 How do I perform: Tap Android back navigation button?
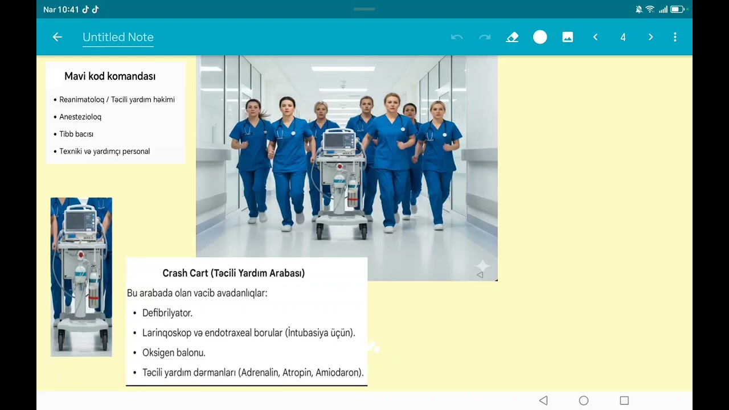pyautogui.click(x=543, y=400)
